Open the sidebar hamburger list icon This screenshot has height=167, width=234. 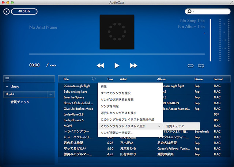pyautogui.click(x=7, y=79)
